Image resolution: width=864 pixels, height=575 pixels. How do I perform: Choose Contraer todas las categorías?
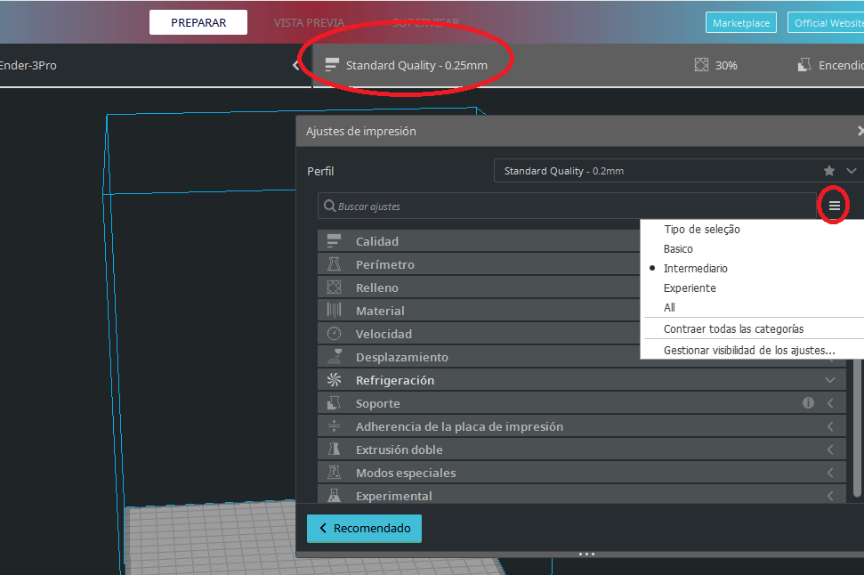click(733, 329)
